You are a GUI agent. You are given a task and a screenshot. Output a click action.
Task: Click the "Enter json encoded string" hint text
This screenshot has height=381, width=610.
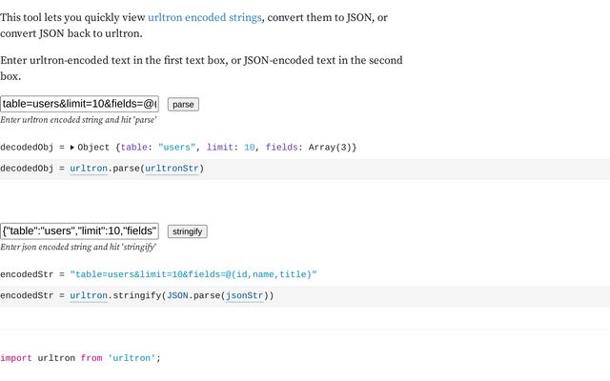click(x=78, y=247)
